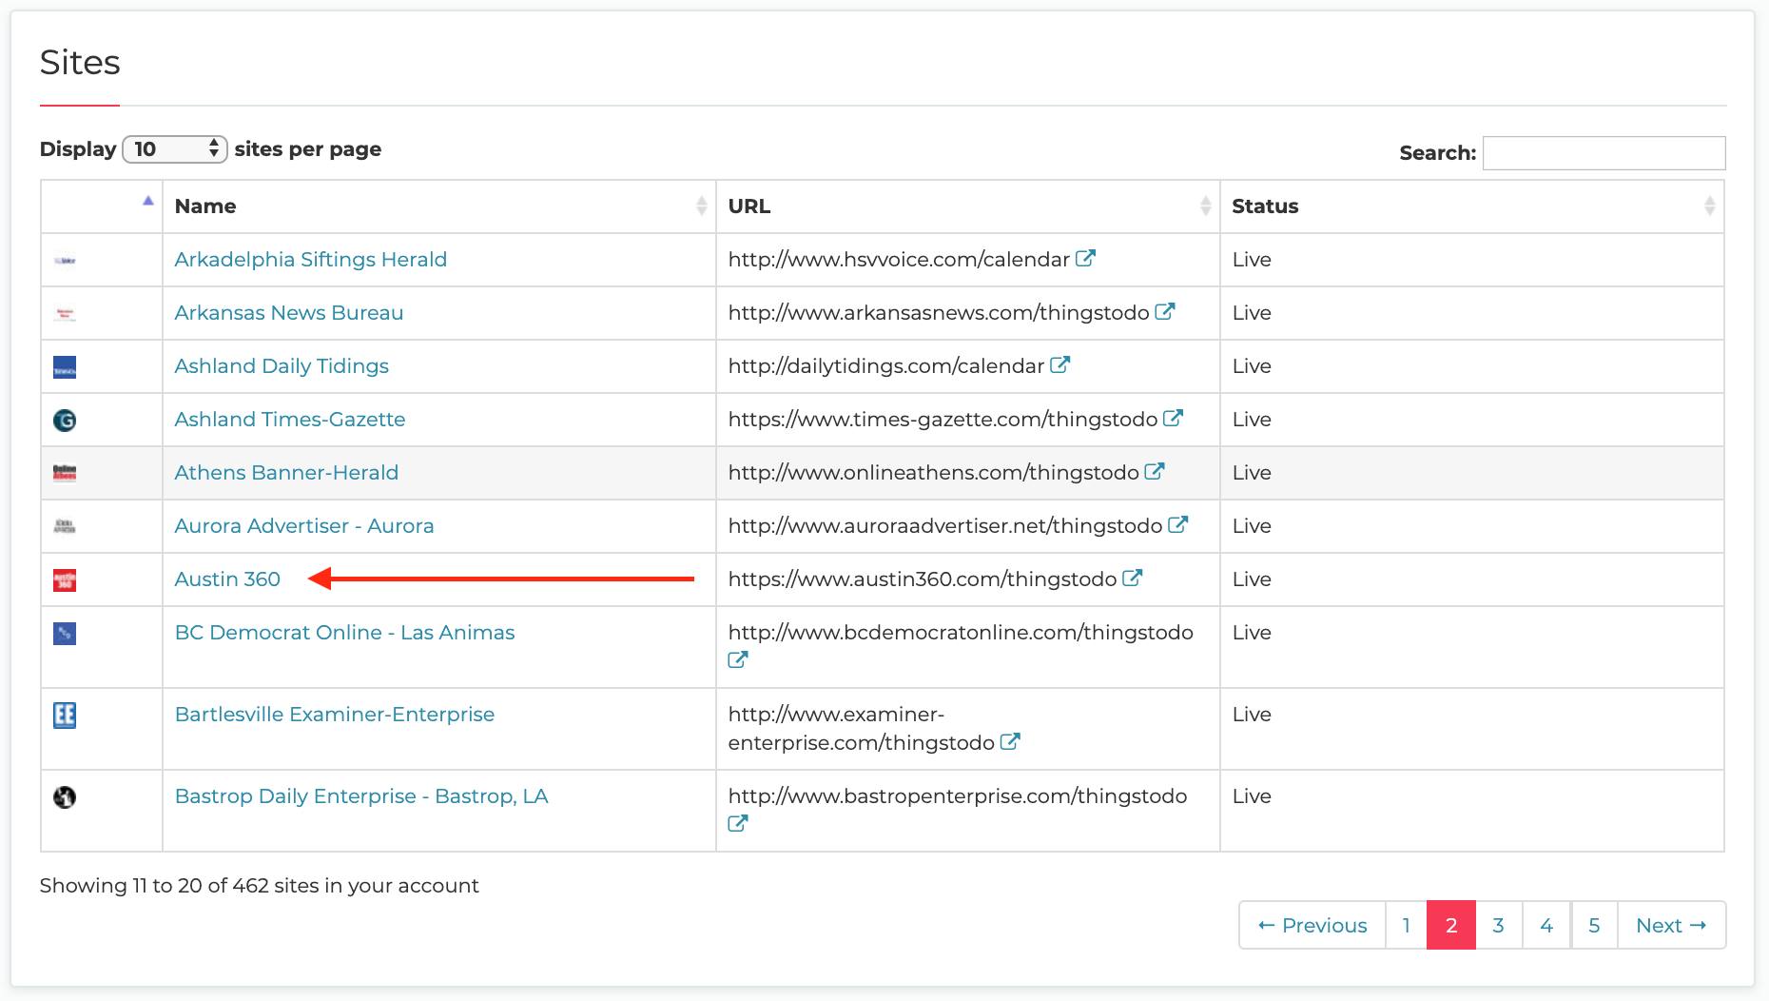1769x1001 pixels.
Task: Open external link icon for examiner-enterprise.com
Action: [x=1010, y=741]
